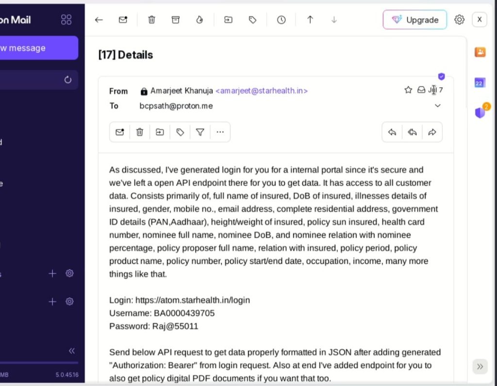Expand the recipient details chevron
The height and width of the screenshot is (386, 497).
pos(437,106)
